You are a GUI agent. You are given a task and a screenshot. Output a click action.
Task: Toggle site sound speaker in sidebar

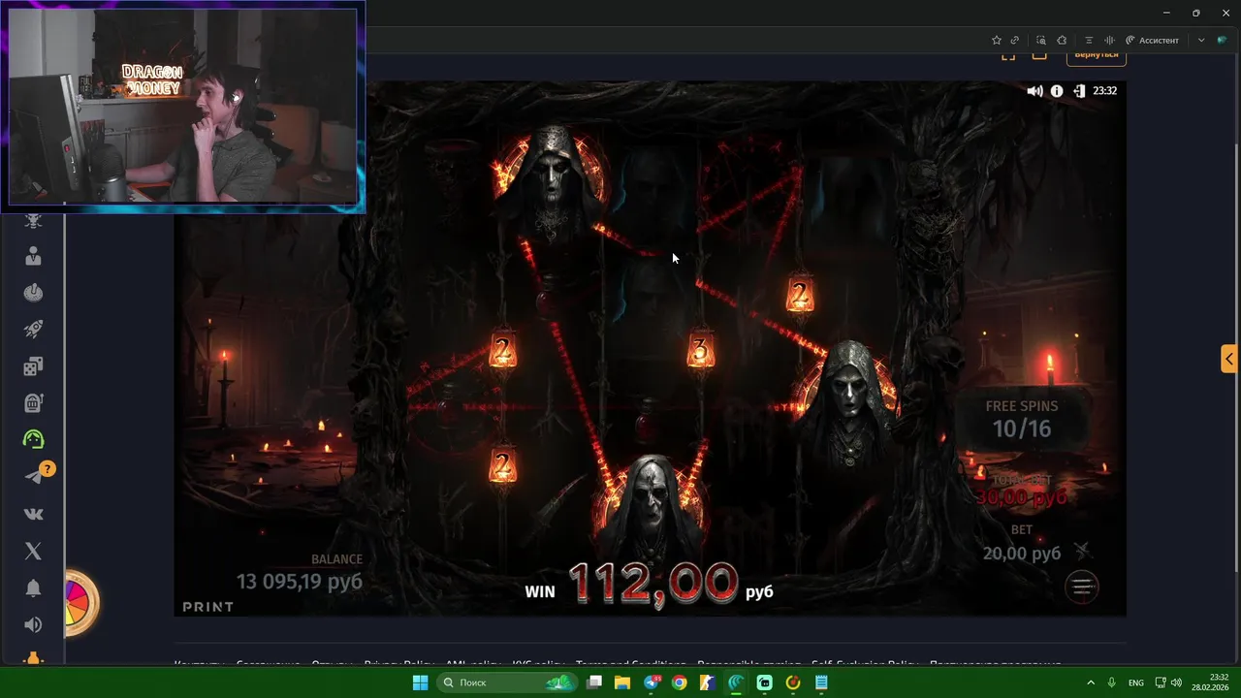coord(34,624)
